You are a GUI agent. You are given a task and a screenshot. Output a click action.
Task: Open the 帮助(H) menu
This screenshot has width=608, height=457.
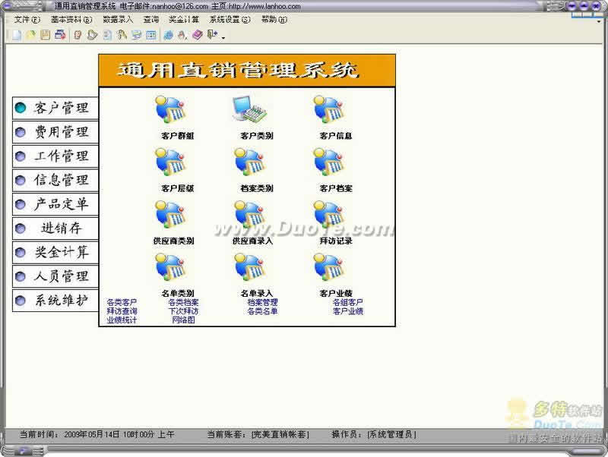point(274,20)
